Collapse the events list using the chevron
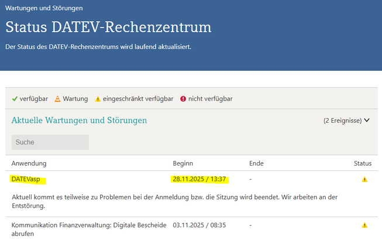The image size is (382, 247). coord(367,120)
